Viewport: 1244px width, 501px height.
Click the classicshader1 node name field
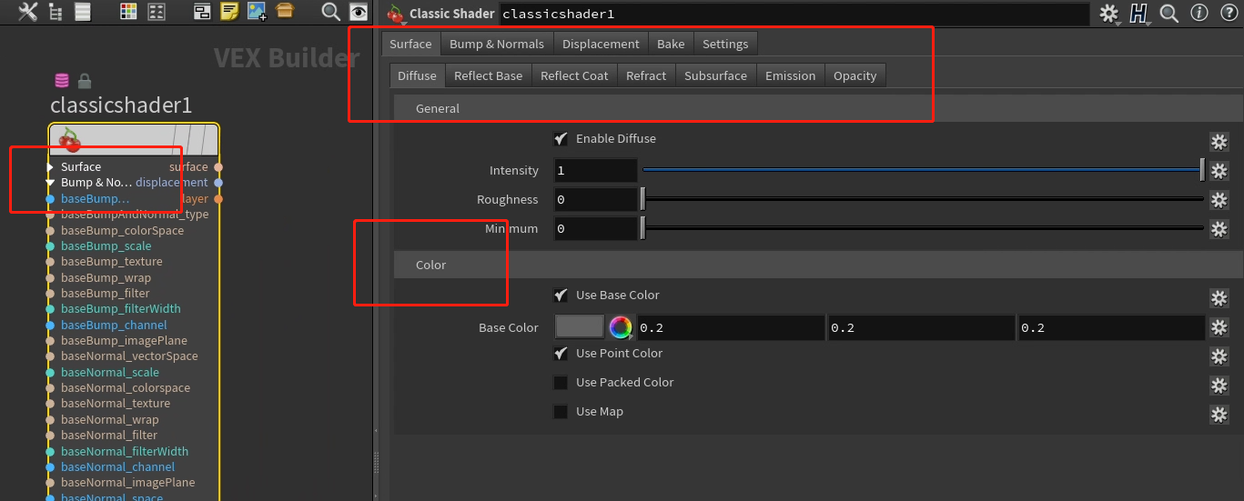tap(792, 14)
